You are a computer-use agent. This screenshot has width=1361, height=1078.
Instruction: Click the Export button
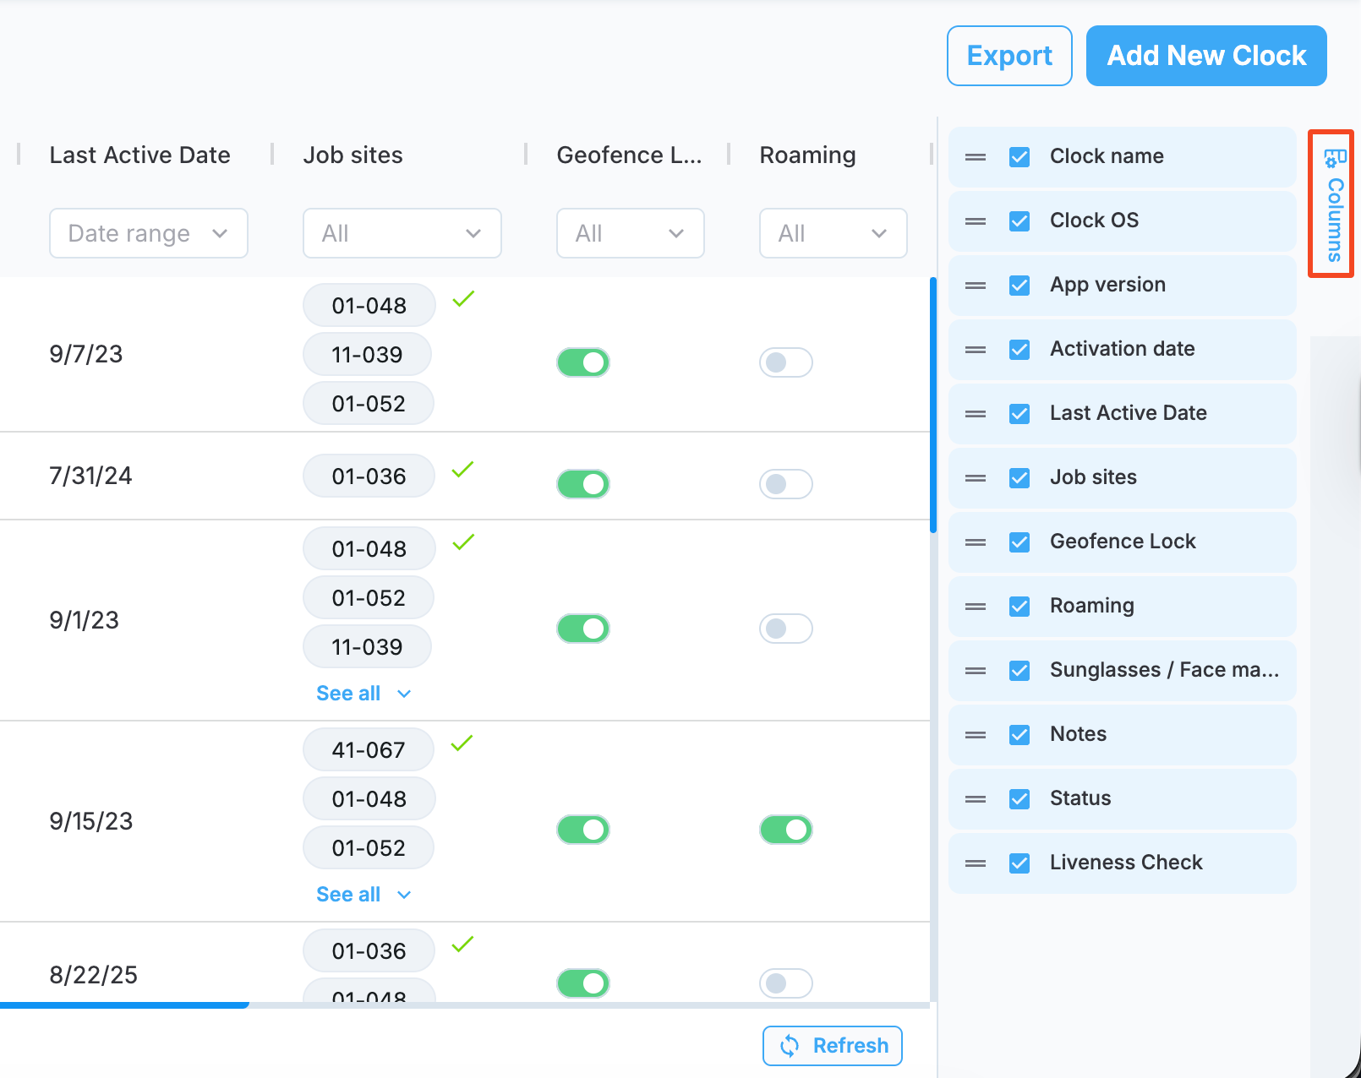pyautogui.click(x=1009, y=56)
